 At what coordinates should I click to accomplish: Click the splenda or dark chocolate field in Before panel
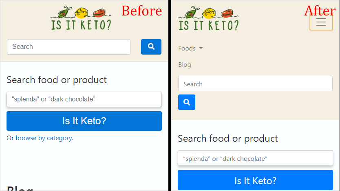pyautogui.click(x=84, y=99)
